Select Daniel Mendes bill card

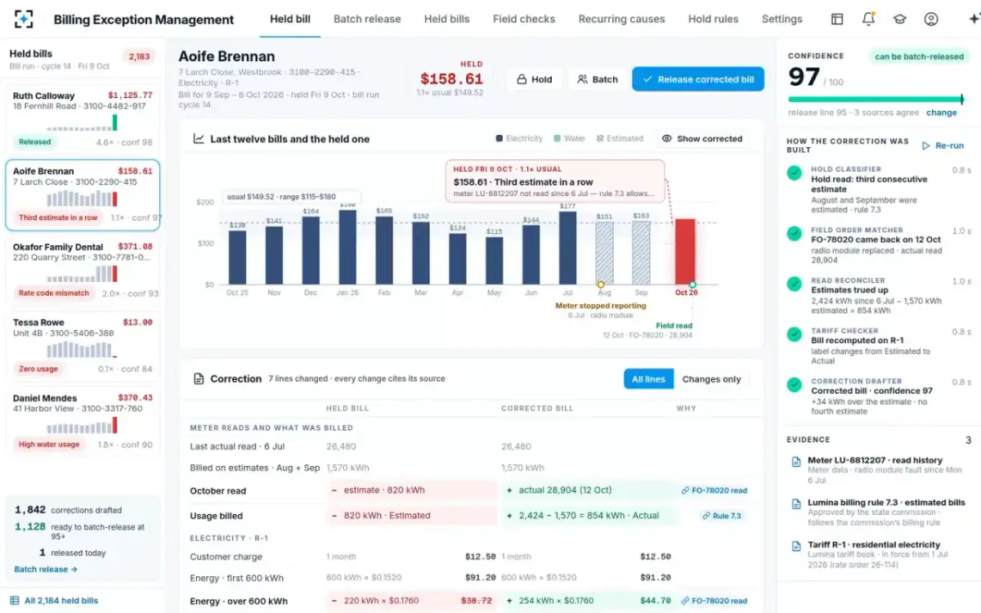click(x=82, y=422)
